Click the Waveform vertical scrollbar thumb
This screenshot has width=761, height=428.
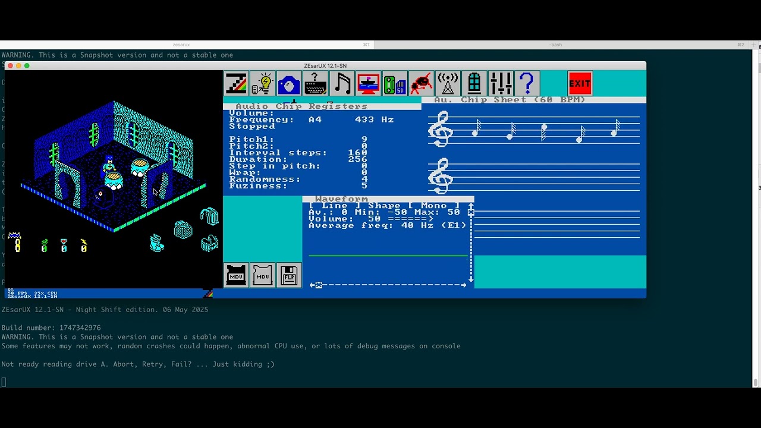click(471, 212)
